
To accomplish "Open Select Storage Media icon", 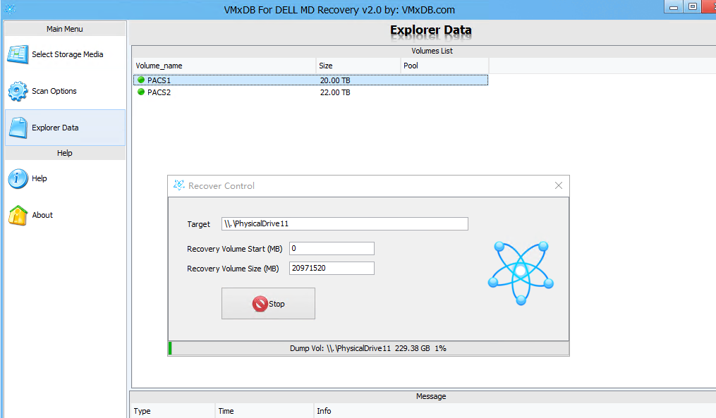I will point(18,54).
